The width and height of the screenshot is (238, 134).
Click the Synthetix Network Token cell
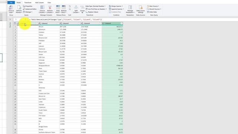[x=49, y=133]
